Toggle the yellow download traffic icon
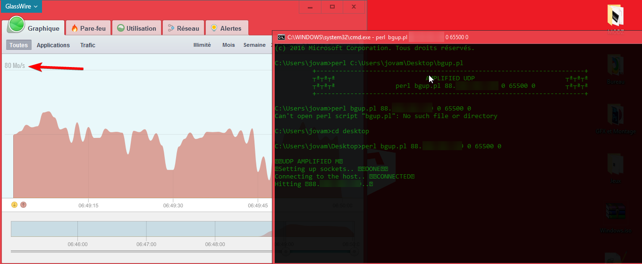Image resolution: width=642 pixels, height=264 pixels. pos(14,204)
